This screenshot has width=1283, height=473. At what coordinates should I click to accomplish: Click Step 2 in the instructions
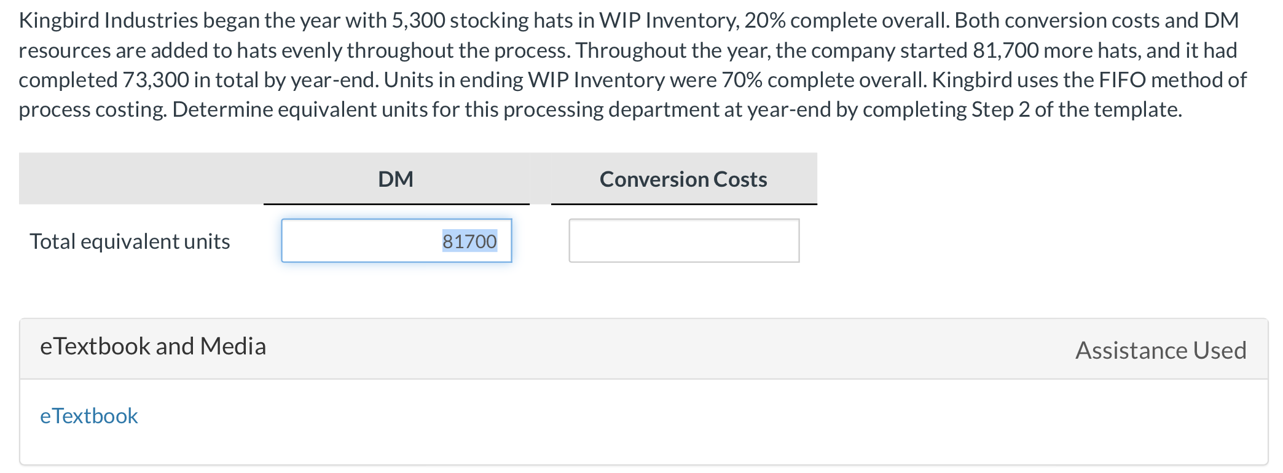[x=1001, y=109]
